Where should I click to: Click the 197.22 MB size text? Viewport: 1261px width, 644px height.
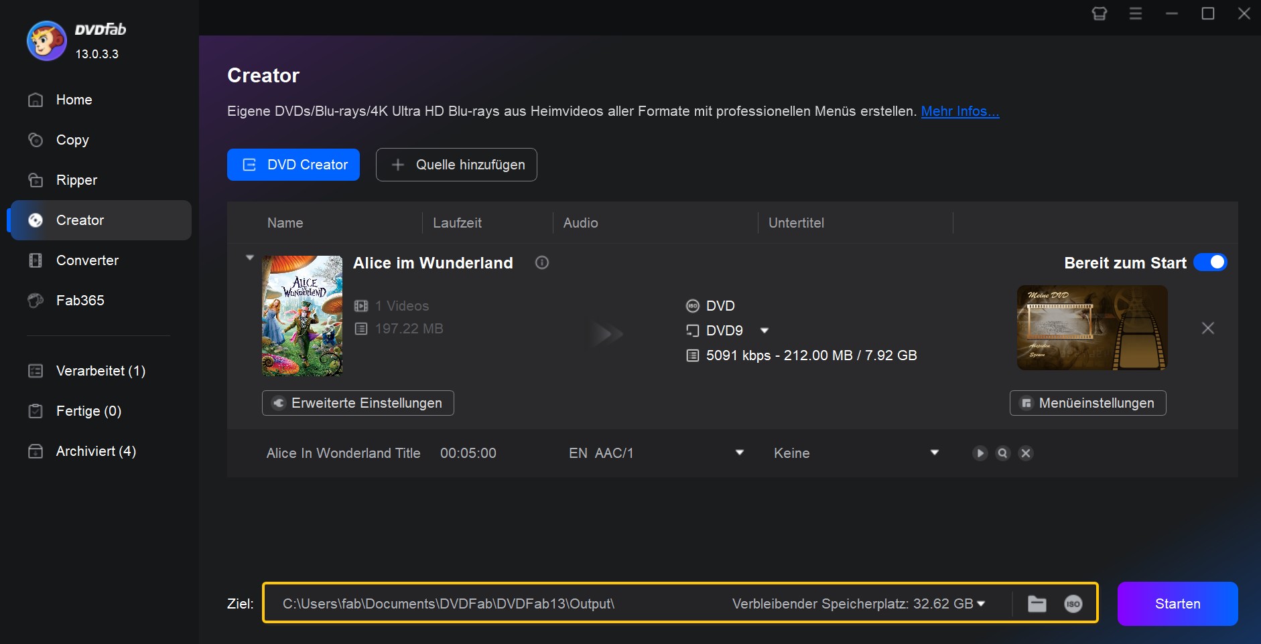(409, 329)
